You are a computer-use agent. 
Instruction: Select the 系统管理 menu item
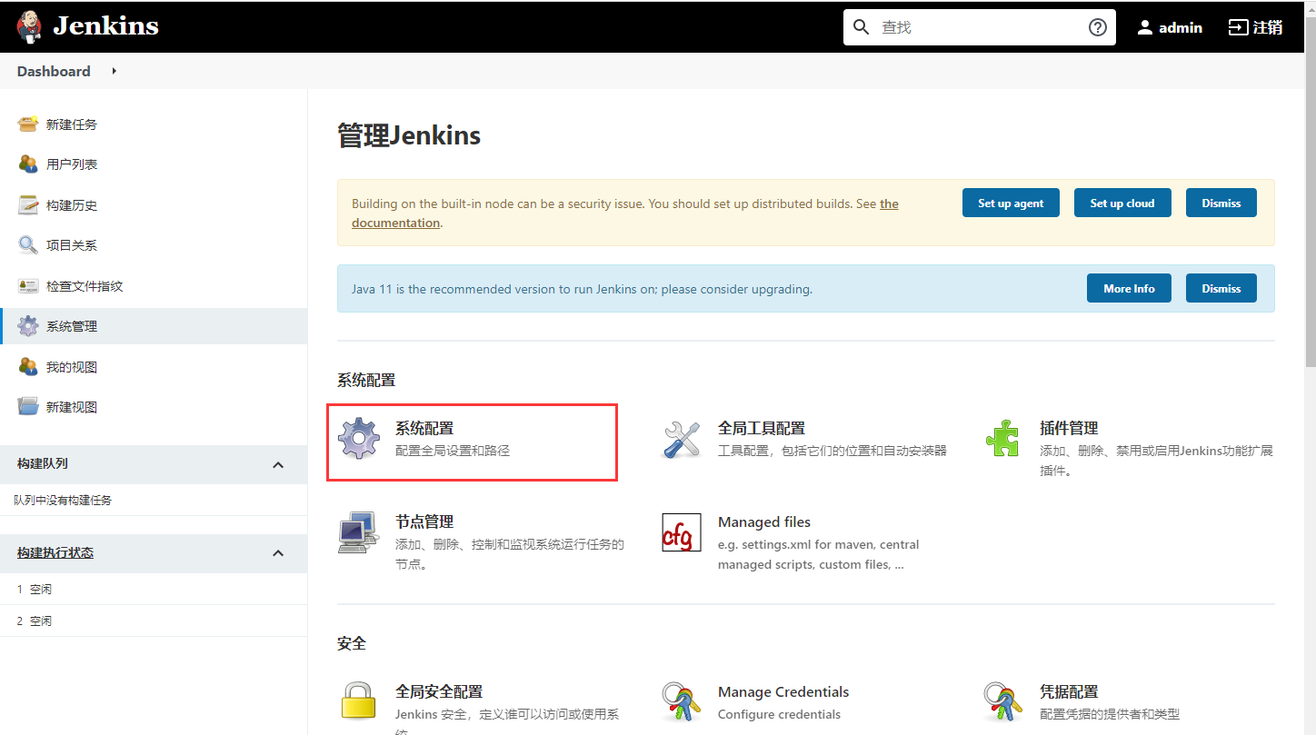(154, 326)
